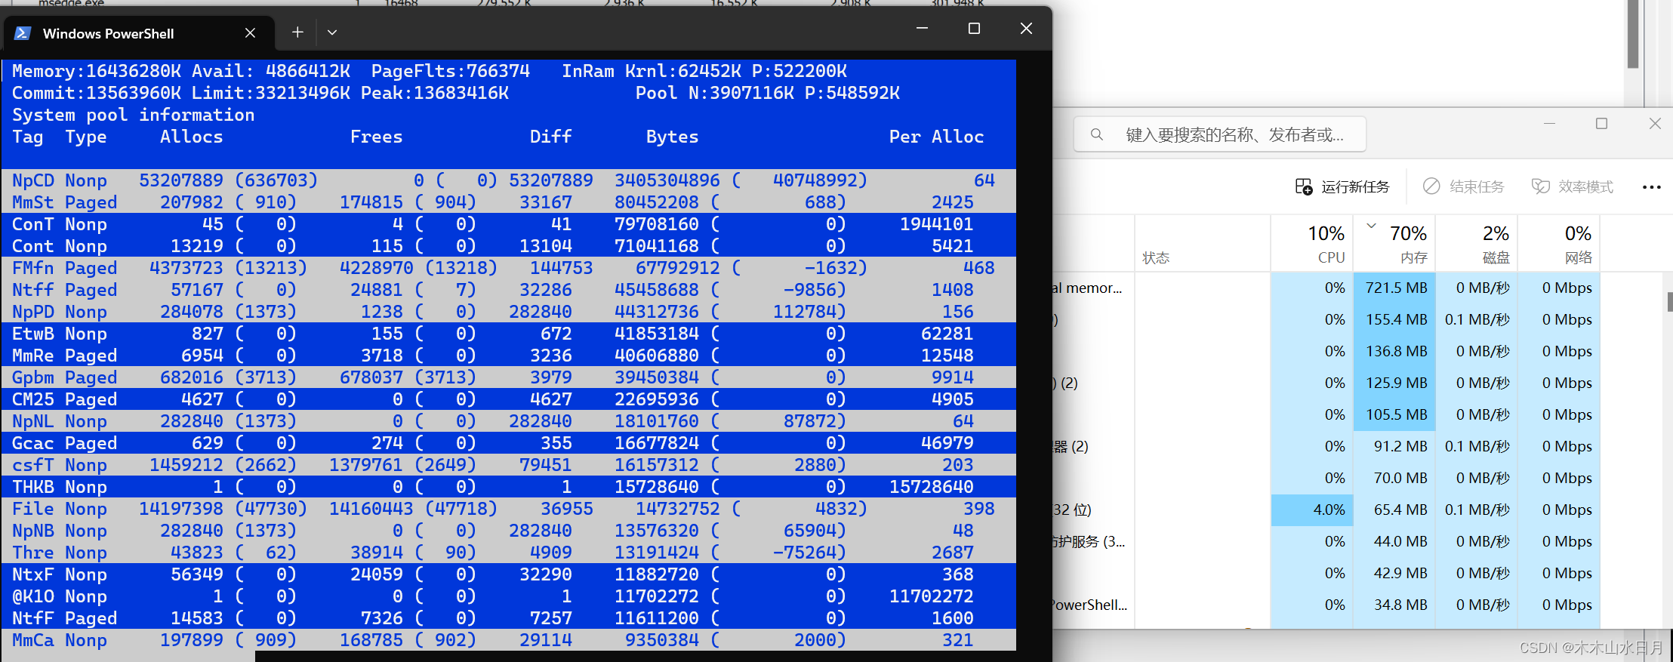Click the 'al memor...' process row name
Screen dimensions: 1673x662
click(x=1087, y=288)
